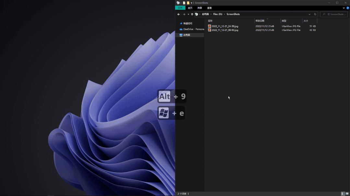This screenshot has width=350, height=196.
Task: Expand the address bar history dropdown
Action: click(x=309, y=14)
